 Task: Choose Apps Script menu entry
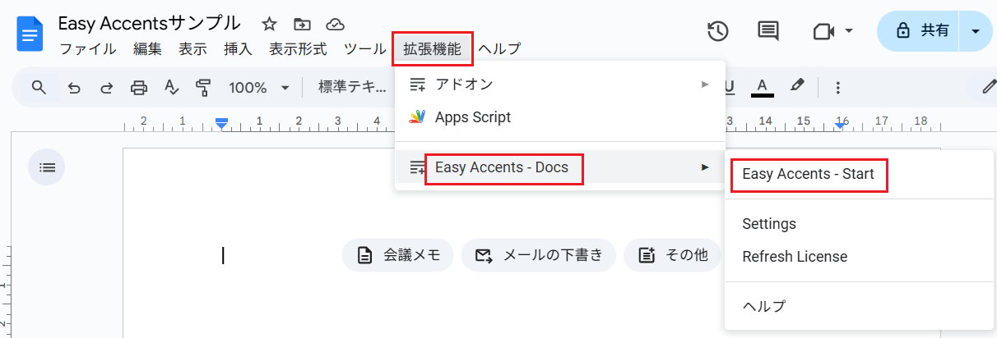coord(560,117)
